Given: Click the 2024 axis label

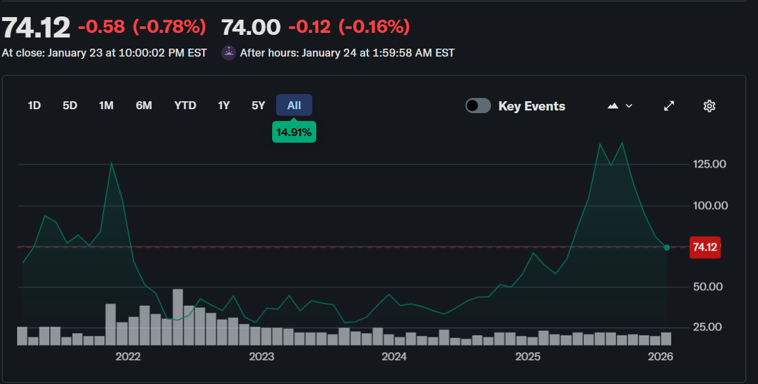Looking at the screenshot, I should pos(394,356).
